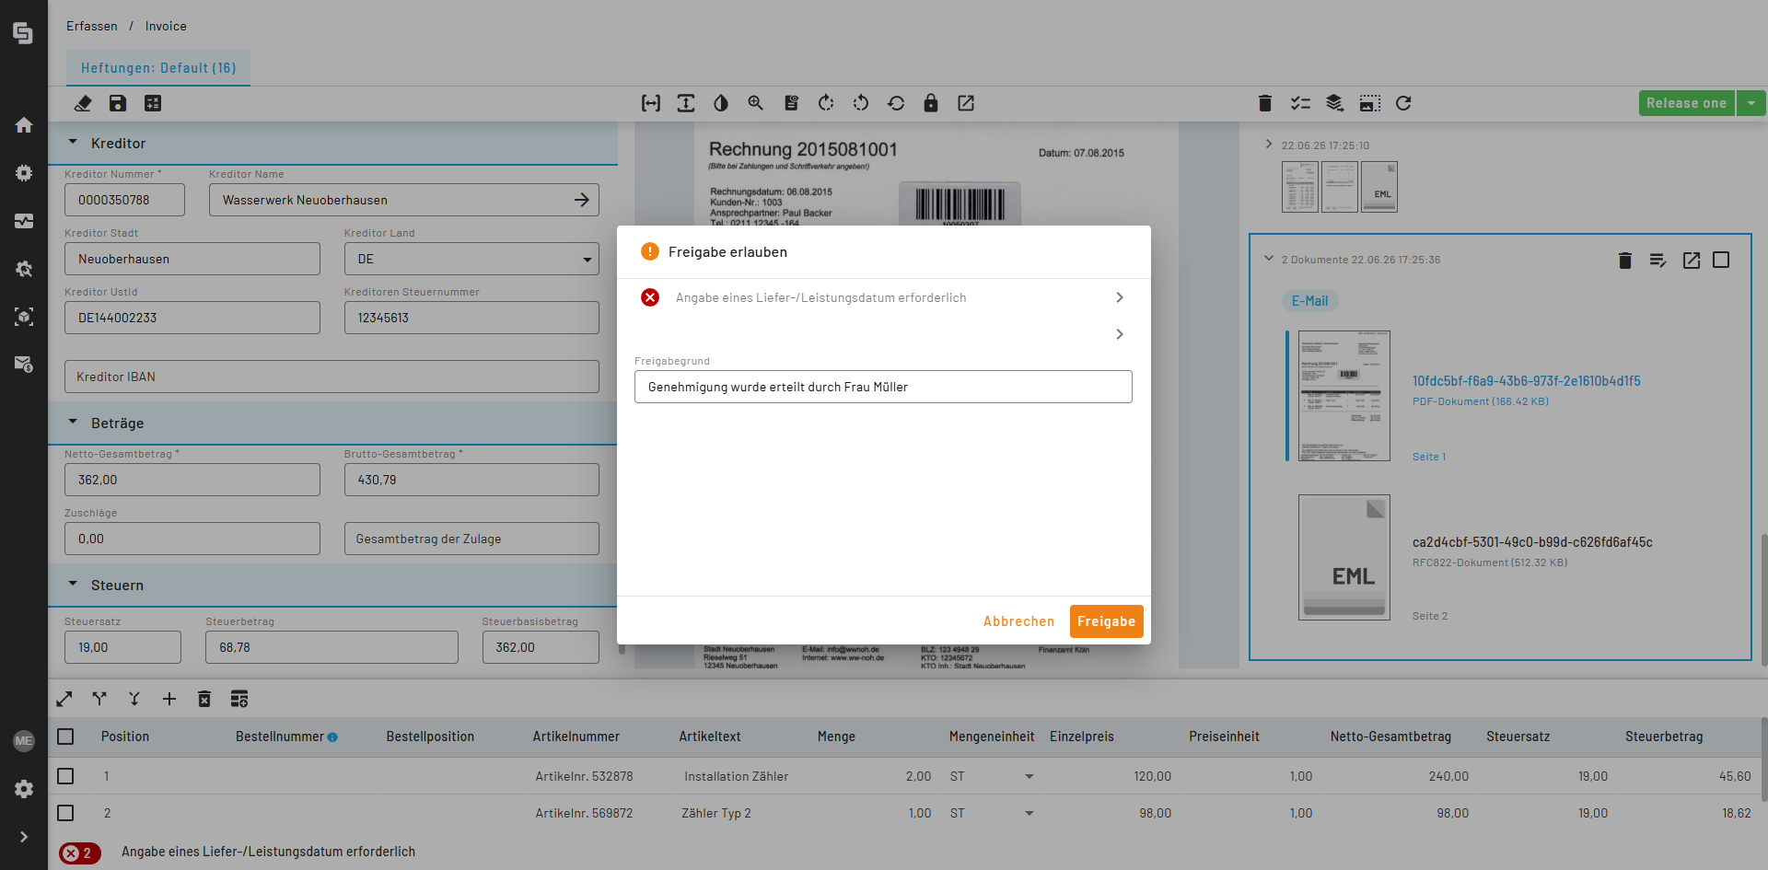Click the refresh icon in right toolbar
The height and width of the screenshot is (870, 1768).
tap(1403, 103)
